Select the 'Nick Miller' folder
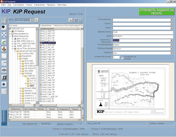The width and height of the screenshot is (176, 137). [x=29, y=71]
